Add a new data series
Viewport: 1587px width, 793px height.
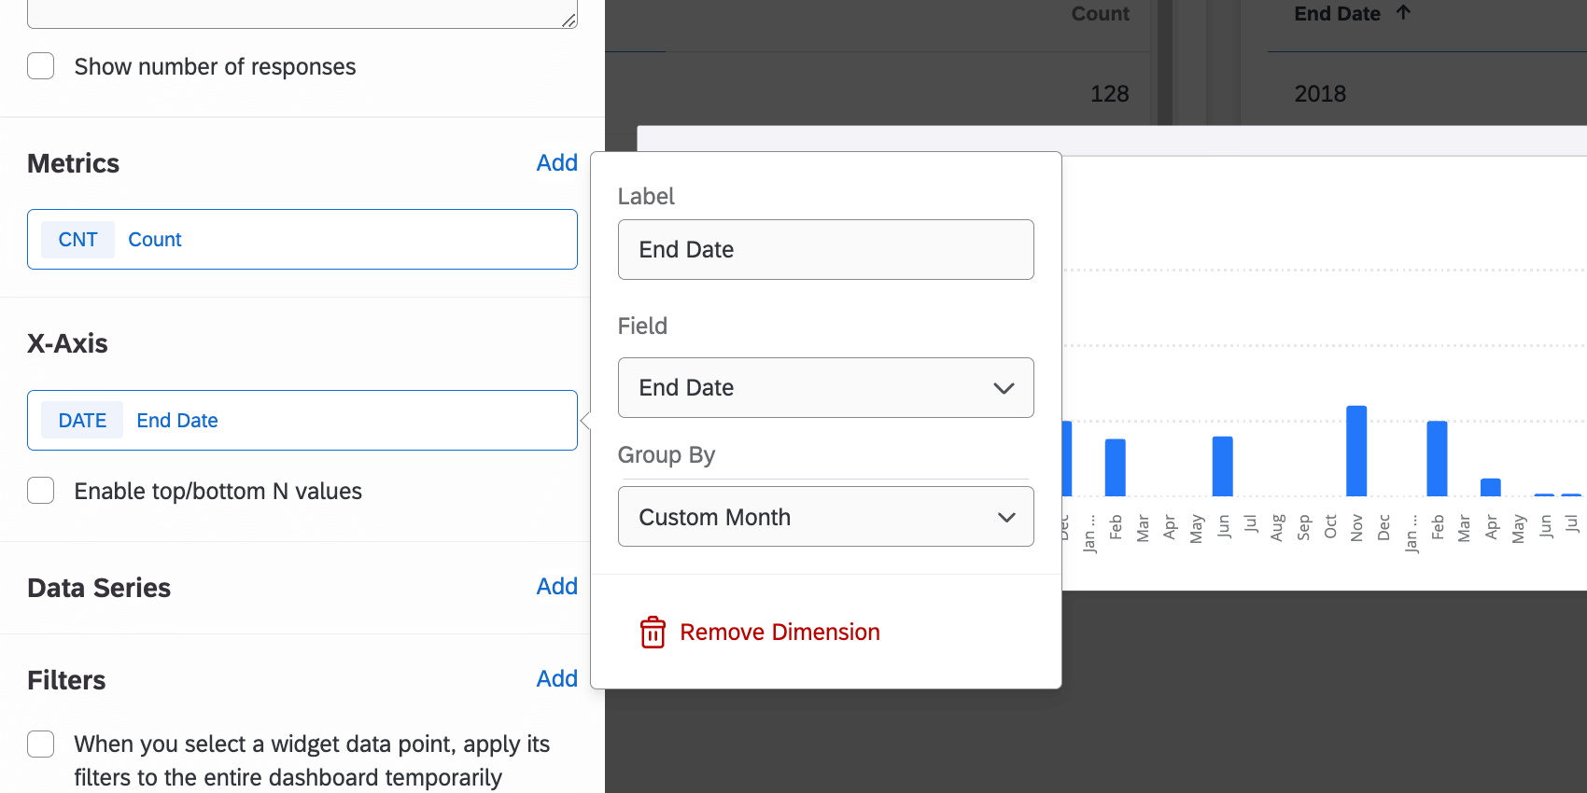(556, 587)
